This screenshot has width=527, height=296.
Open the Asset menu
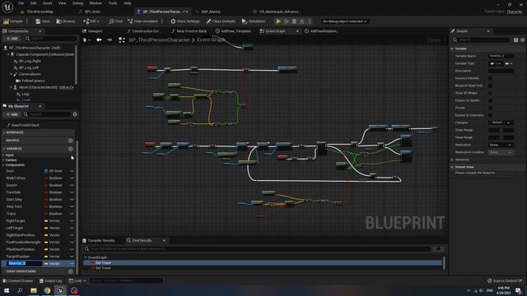(x=48, y=3)
